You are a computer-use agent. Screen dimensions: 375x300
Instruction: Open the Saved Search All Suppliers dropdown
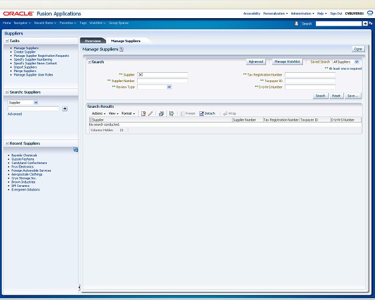point(356,62)
